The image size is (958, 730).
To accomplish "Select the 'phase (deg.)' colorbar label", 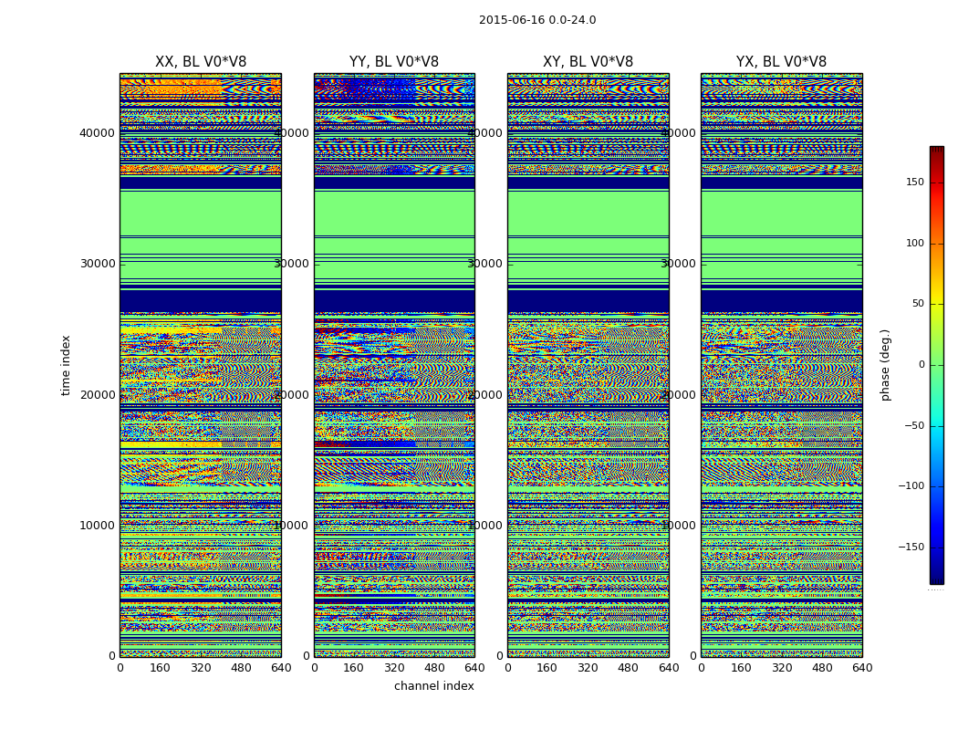I will [x=885, y=365].
